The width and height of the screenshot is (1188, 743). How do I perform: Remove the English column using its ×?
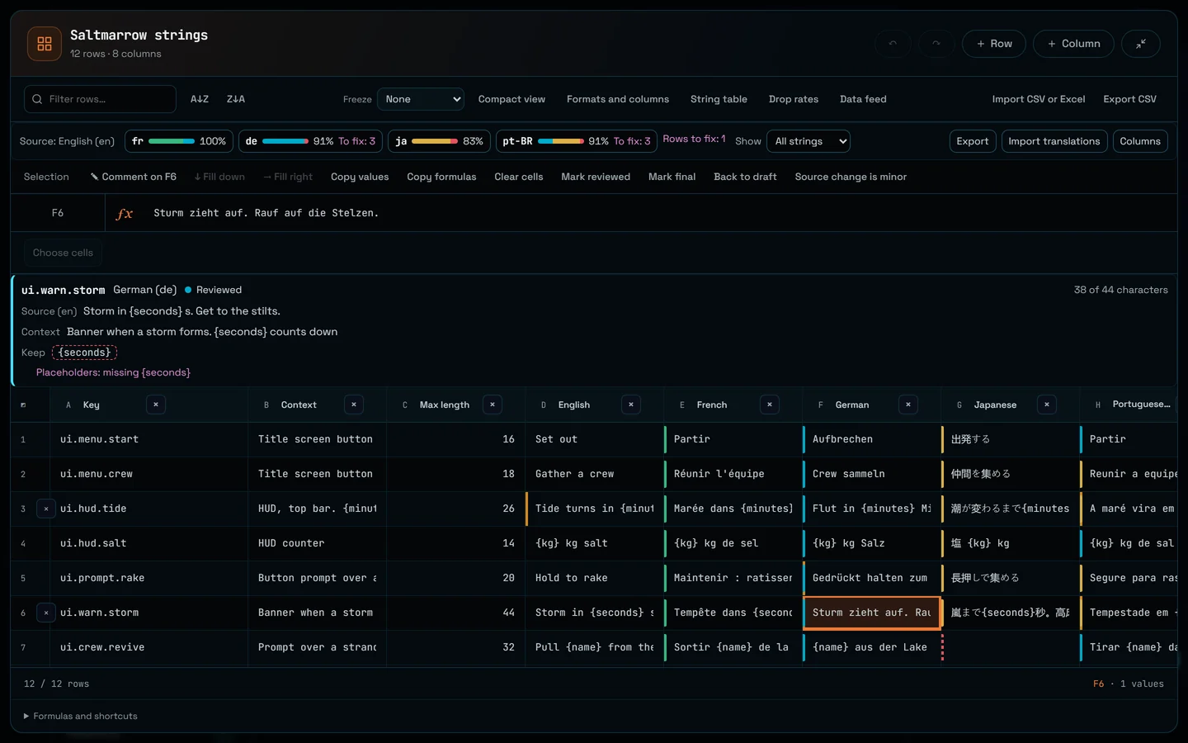click(631, 405)
